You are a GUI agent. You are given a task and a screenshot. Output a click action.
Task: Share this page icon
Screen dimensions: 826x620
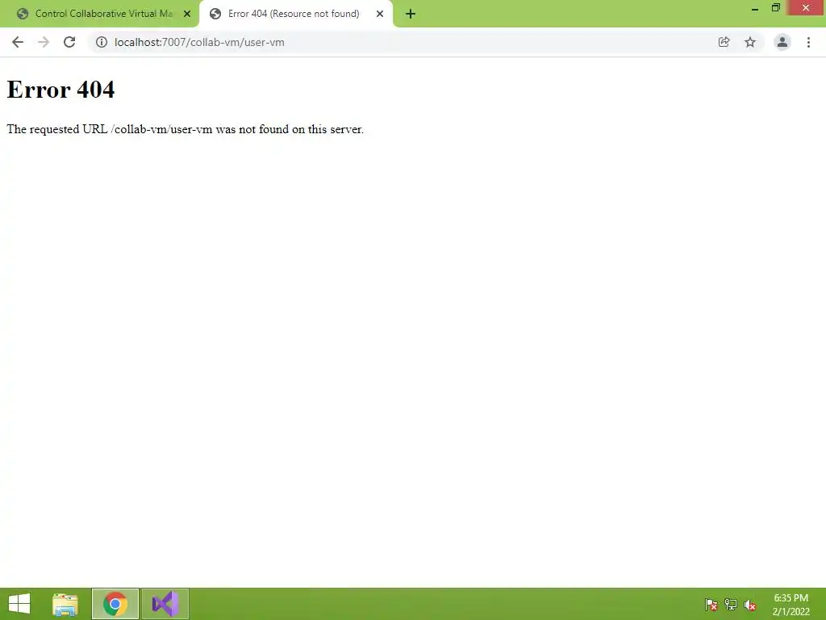(724, 42)
